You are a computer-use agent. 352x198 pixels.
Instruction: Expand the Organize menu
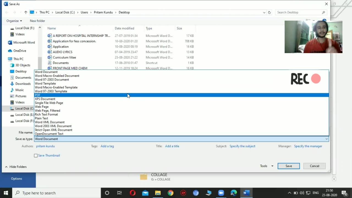14,21
